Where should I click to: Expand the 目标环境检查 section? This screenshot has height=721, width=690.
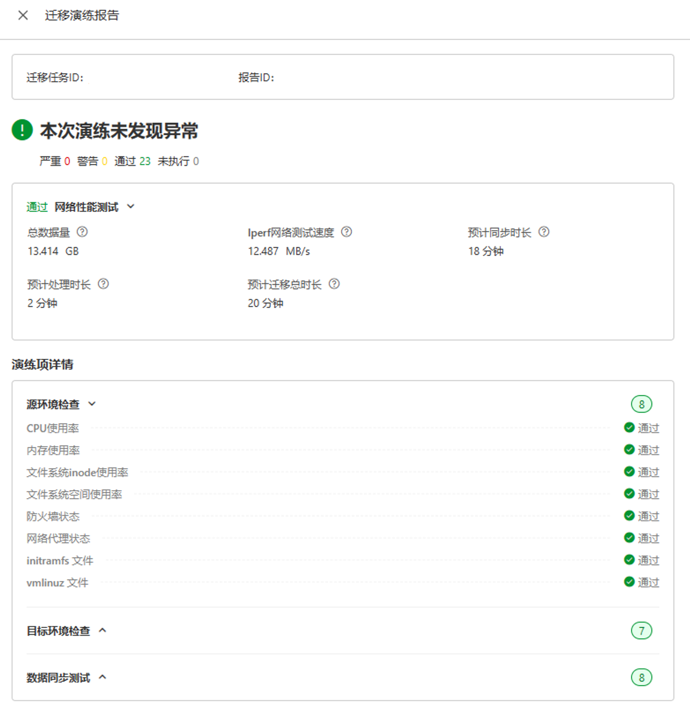point(102,631)
